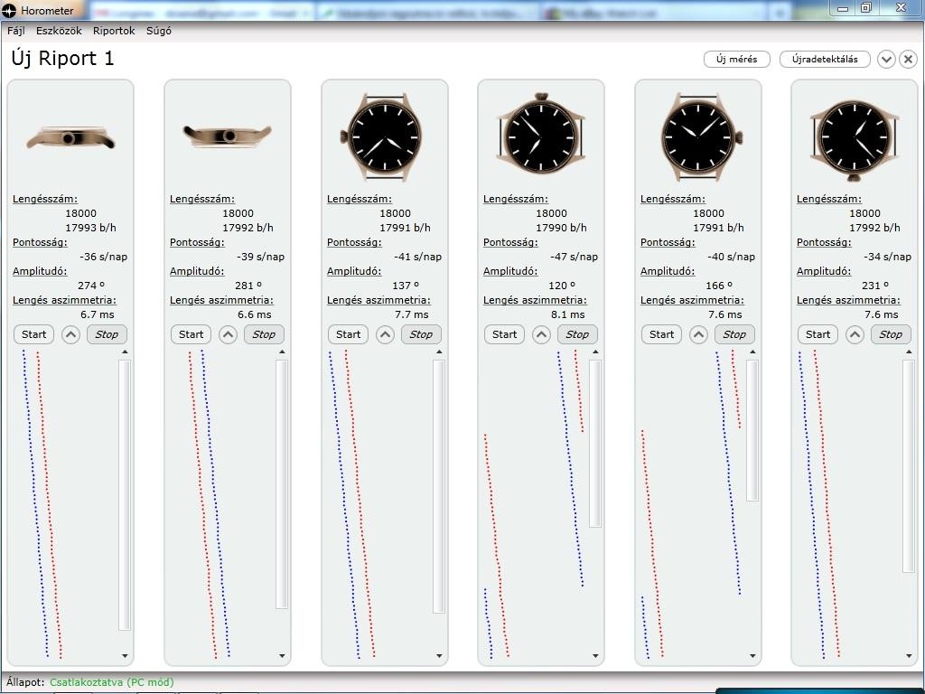This screenshot has width=925, height=694.
Task: Click the 6.6 ms asymmetry value
Action: [255, 314]
